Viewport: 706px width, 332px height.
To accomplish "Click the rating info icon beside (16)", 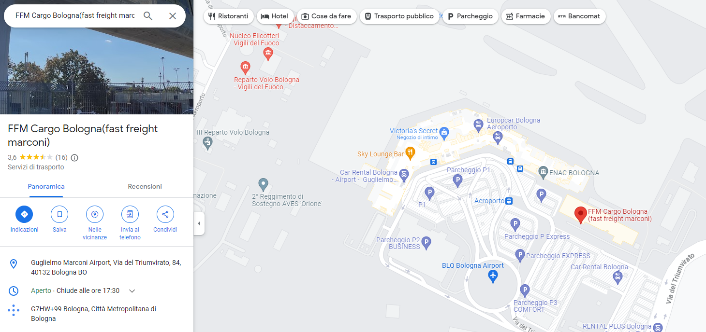I will (74, 157).
